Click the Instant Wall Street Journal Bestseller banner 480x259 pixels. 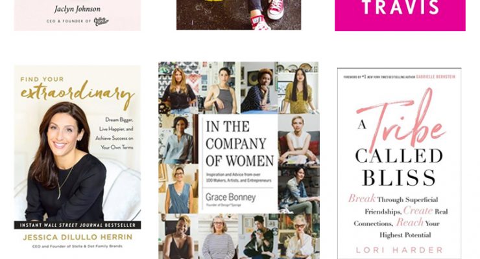[x=77, y=225]
